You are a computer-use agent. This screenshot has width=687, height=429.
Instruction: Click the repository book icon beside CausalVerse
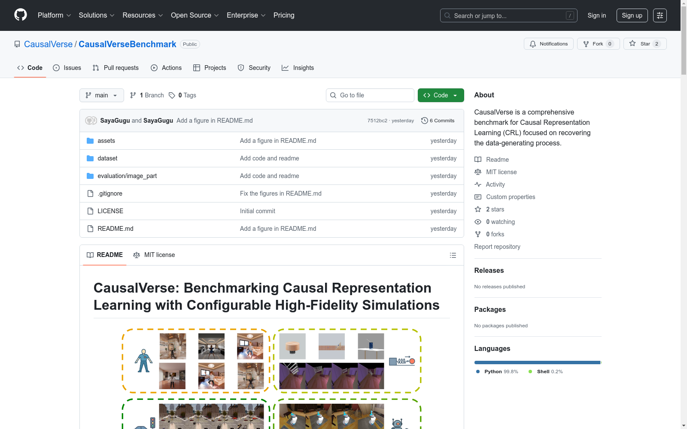pos(17,44)
